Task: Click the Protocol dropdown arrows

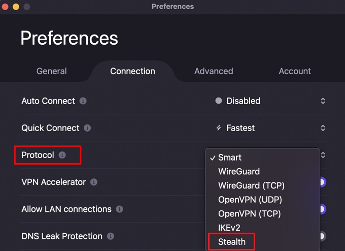Action: (323, 155)
